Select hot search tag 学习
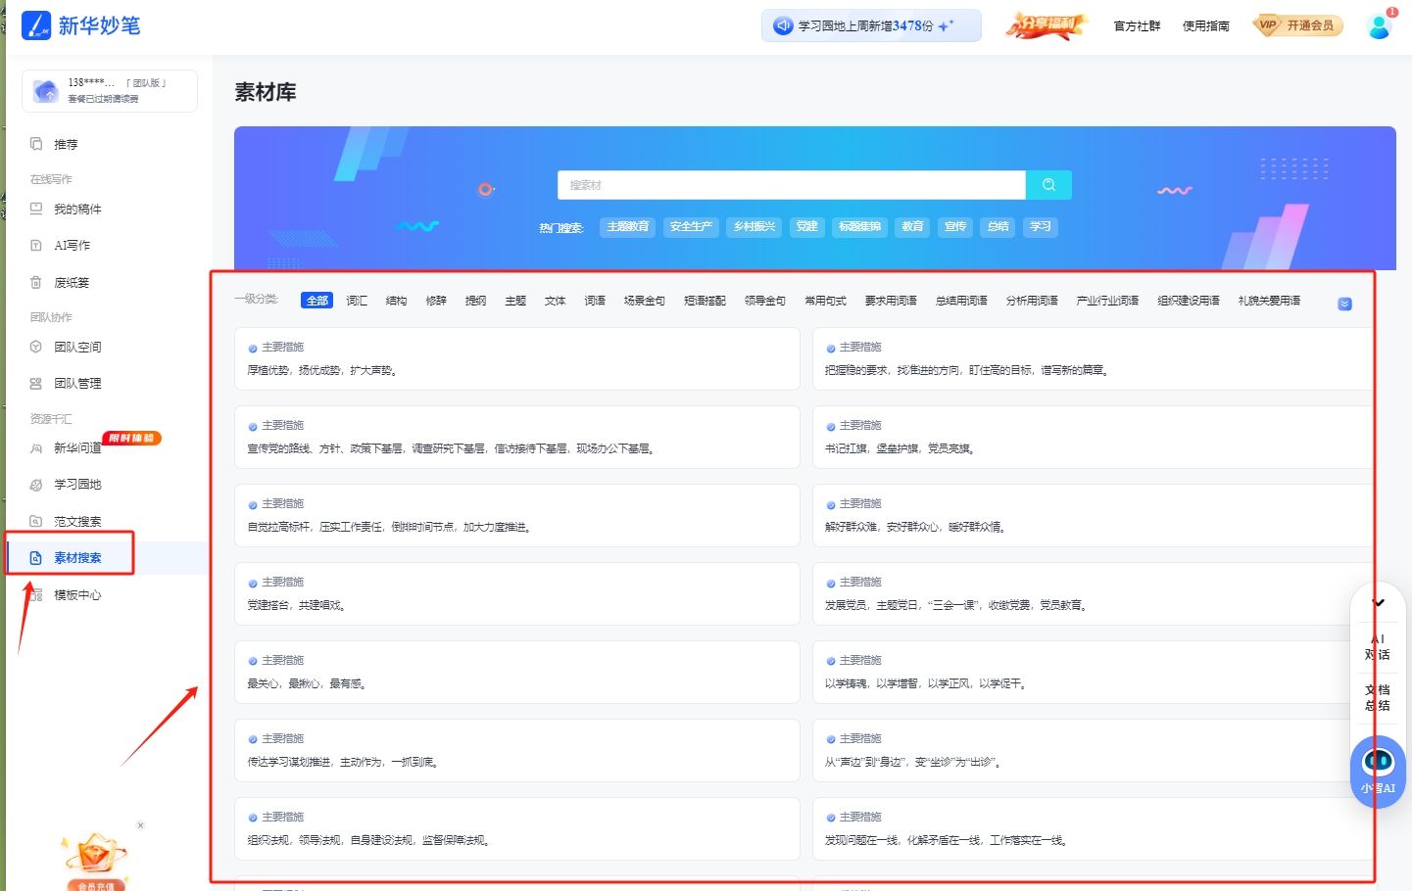This screenshot has height=891, width=1412. click(x=1041, y=226)
